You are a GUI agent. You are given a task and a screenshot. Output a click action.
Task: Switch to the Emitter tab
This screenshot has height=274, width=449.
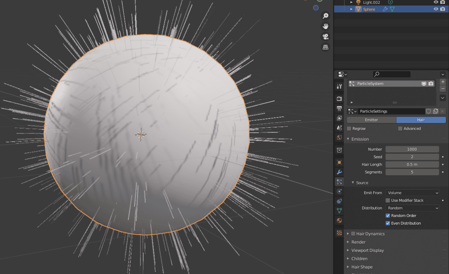(371, 120)
